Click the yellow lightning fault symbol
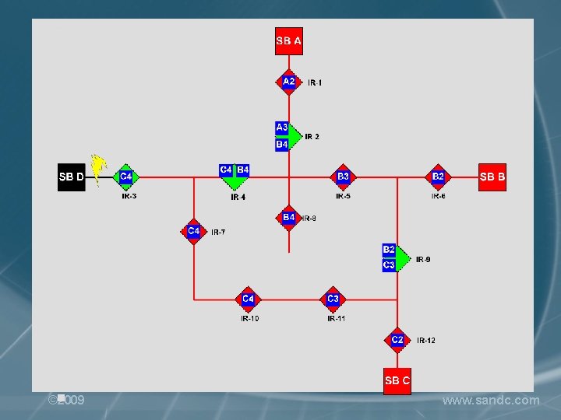 (98, 170)
